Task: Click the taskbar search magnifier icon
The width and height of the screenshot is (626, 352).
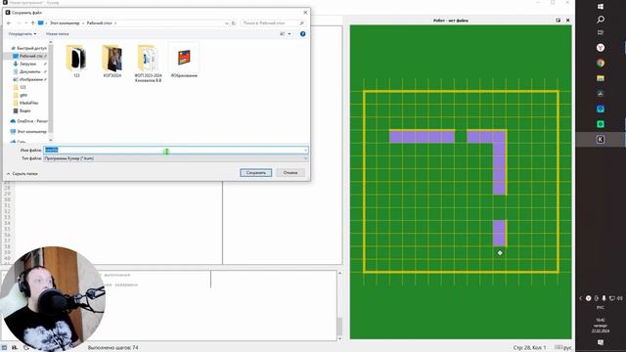Action: 601,20
